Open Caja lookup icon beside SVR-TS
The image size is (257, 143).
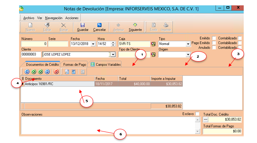click(x=153, y=44)
